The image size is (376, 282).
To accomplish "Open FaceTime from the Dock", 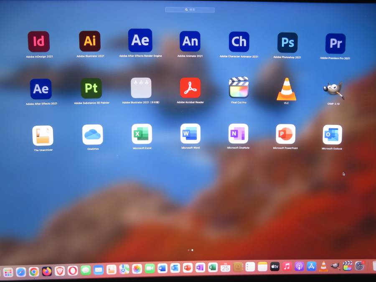I will coord(150,269).
